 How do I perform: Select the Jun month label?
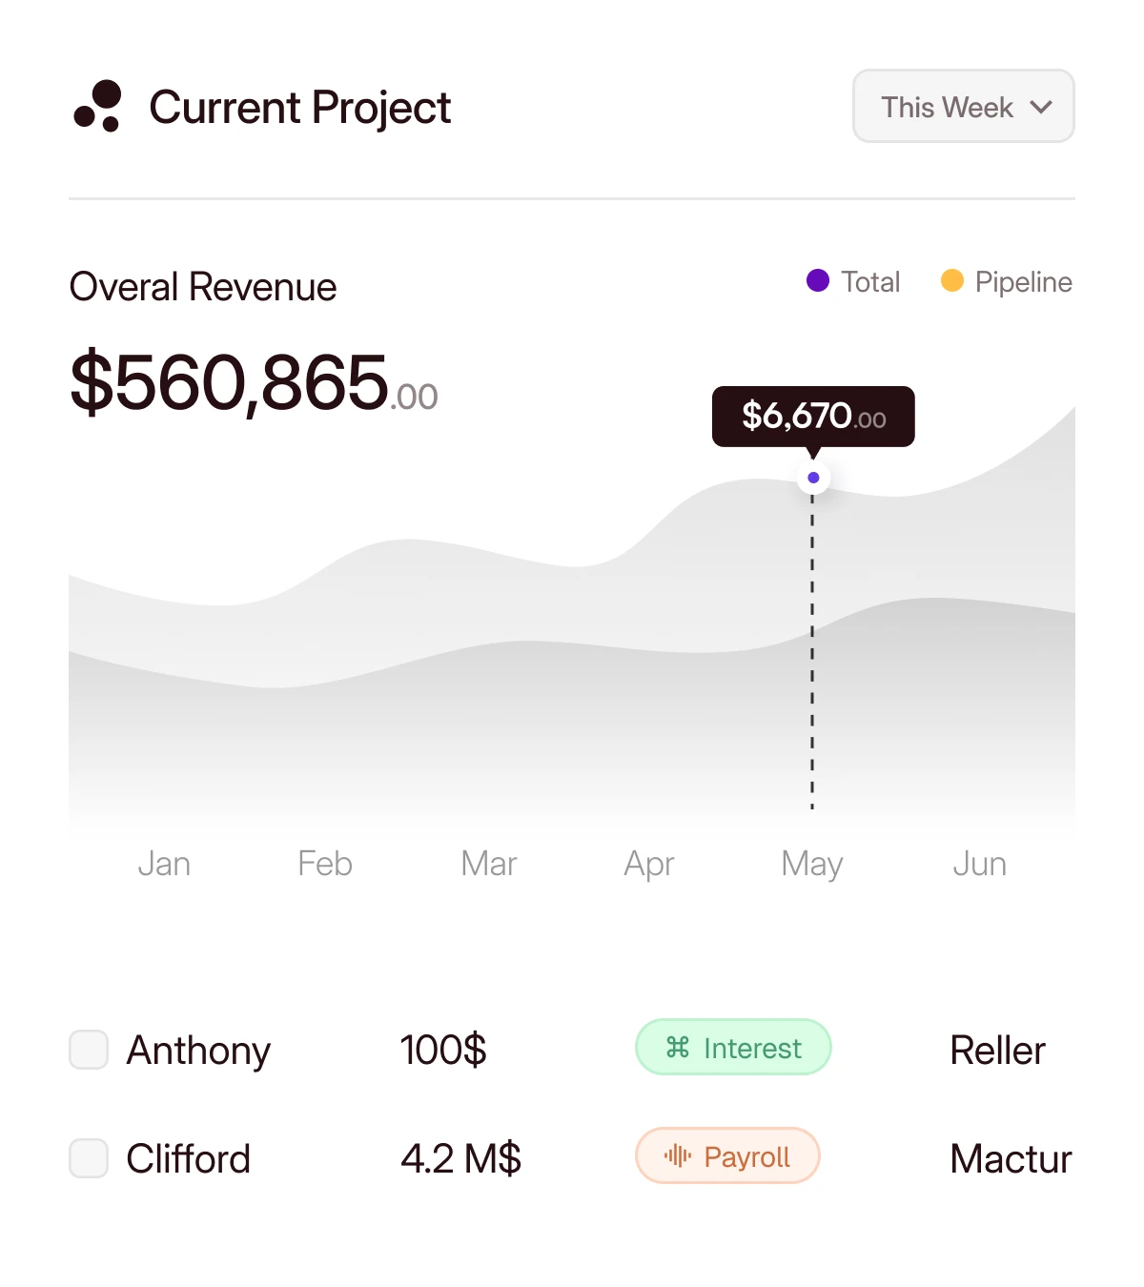click(979, 864)
